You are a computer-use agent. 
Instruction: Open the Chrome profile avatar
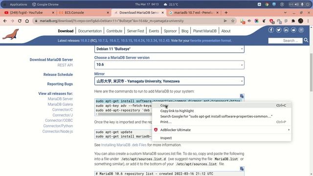click(301, 21)
